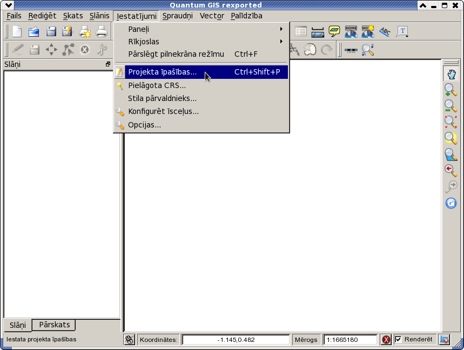
Task: Toggle the Renderēt checkbox
Action: pyautogui.click(x=398, y=339)
